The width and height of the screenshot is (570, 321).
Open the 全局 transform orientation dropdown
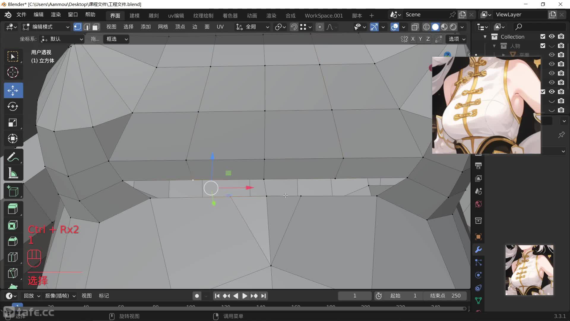[x=252, y=27]
